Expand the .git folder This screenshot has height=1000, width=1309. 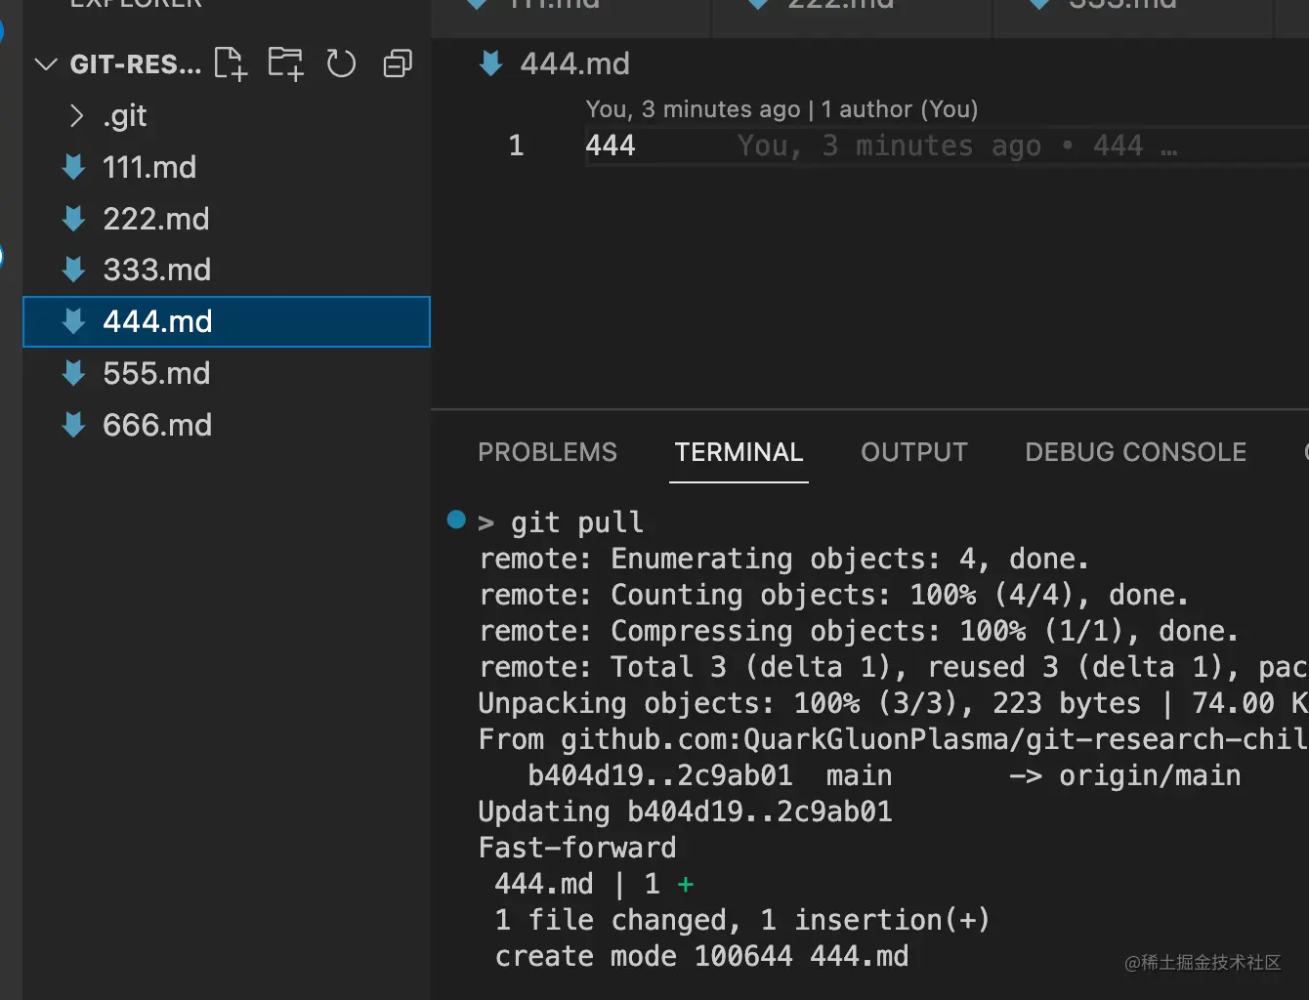click(x=77, y=116)
